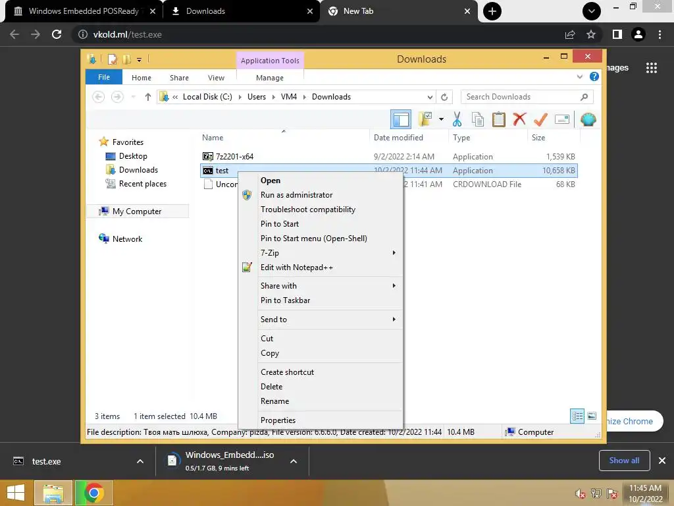Click the Copy pages icon in Explorer toolbar
674x506 pixels.
(478, 120)
